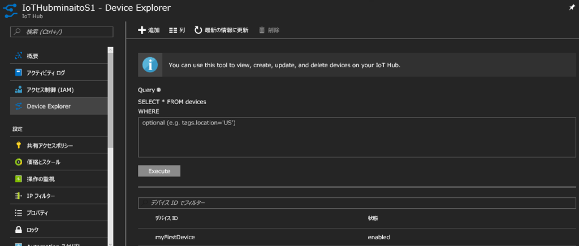This screenshot has width=579, height=246.
Task: Click the refresh icon for 最新の情報に更新
Action: (198, 31)
